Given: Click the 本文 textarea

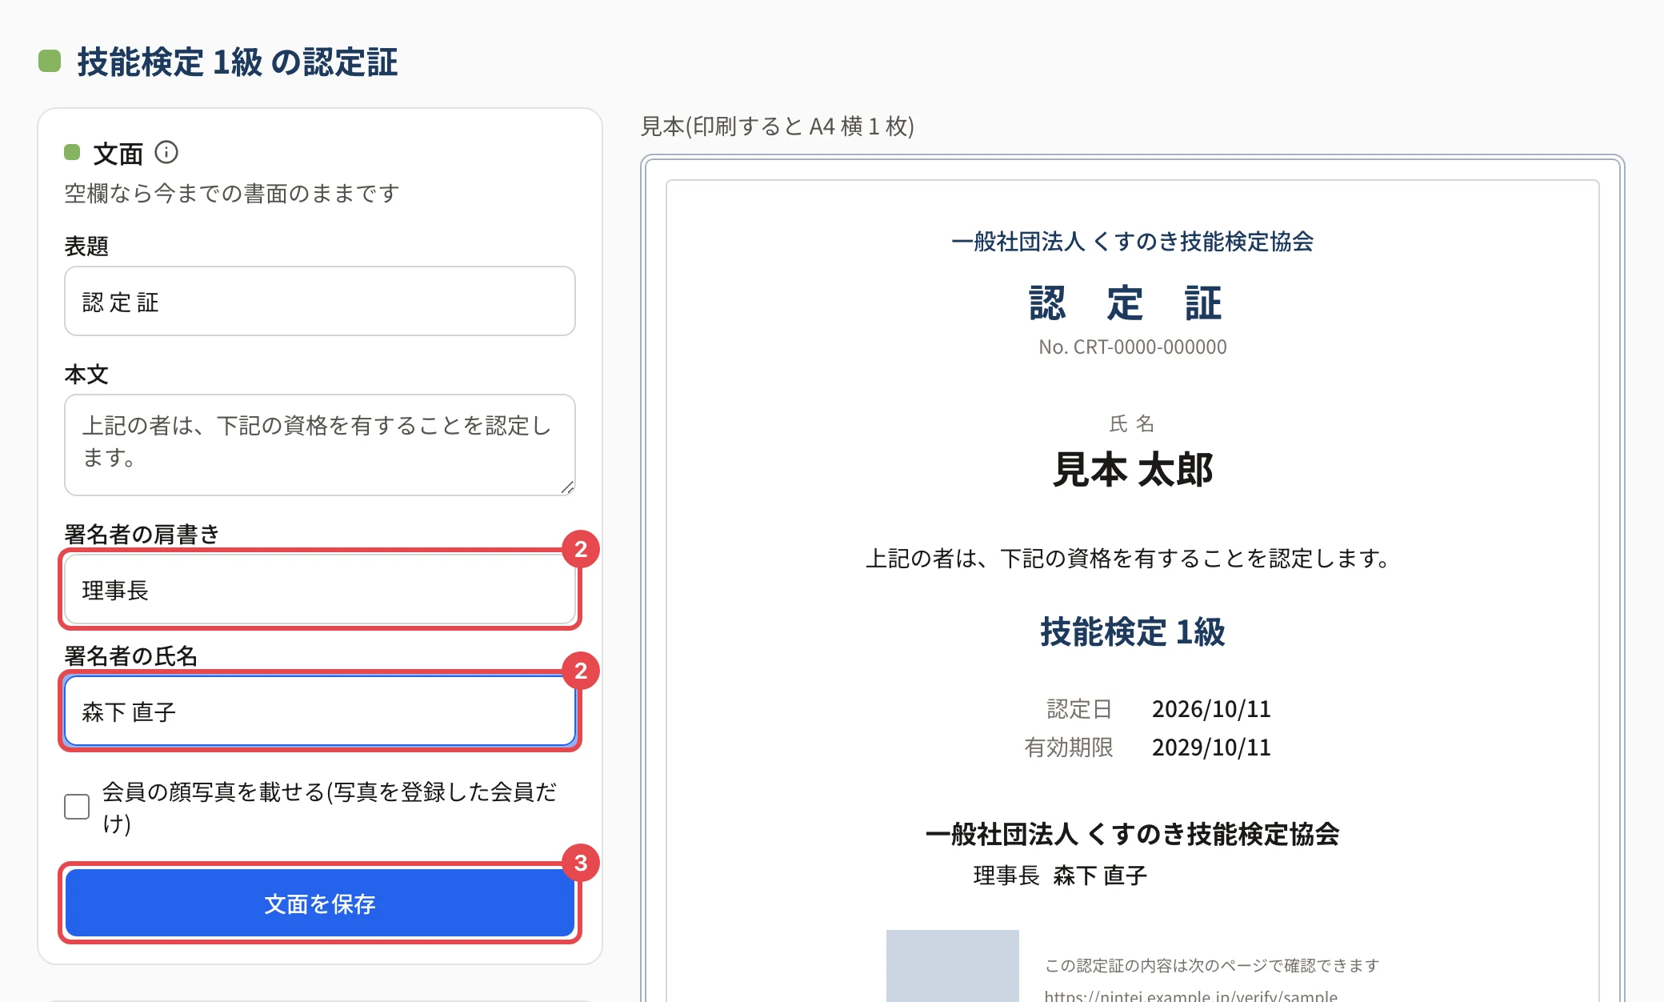Looking at the screenshot, I should pos(320,445).
